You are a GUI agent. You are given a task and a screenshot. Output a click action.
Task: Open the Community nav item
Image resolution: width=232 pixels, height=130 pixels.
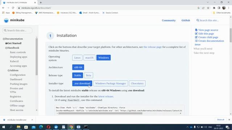[x=169, y=20]
